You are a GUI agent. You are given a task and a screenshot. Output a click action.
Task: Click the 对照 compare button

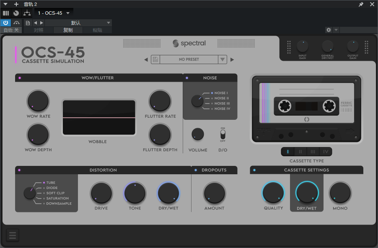[39, 30]
